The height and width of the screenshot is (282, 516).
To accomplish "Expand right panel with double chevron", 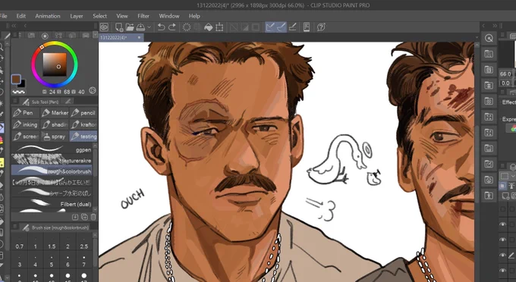I will click(494, 26).
